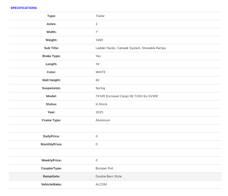Click the Double Barn Style row value

(x=109, y=176)
